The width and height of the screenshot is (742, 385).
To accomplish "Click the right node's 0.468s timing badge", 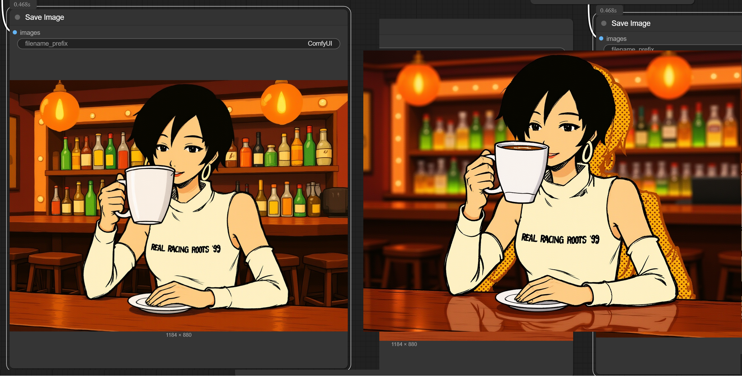I will tap(608, 11).
